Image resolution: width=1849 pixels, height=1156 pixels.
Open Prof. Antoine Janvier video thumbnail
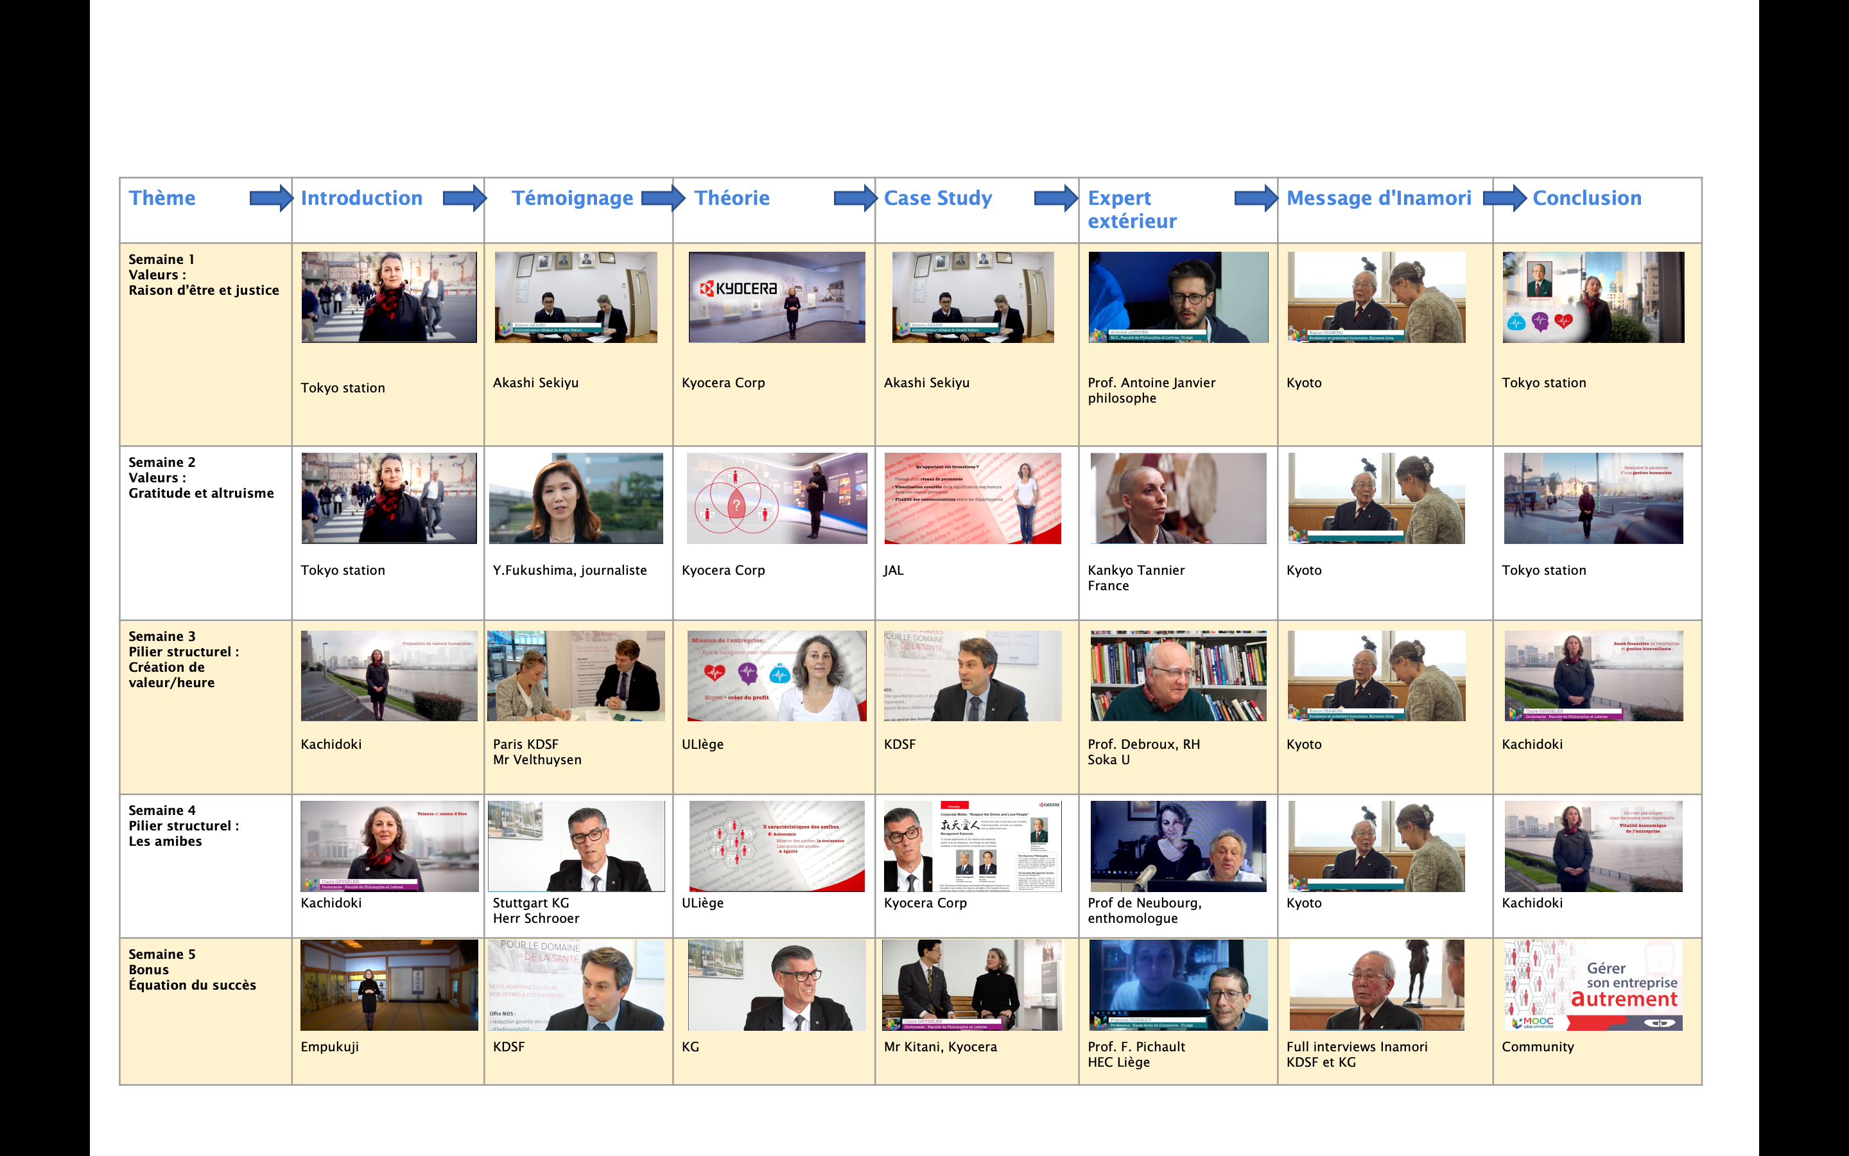tap(1177, 297)
